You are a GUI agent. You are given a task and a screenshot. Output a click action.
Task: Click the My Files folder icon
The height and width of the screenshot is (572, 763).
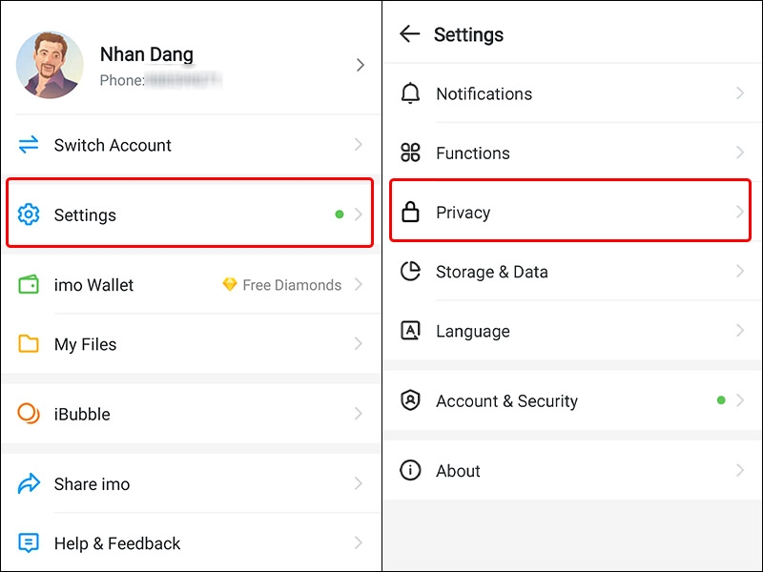pyautogui.click(x=29, y=343)
